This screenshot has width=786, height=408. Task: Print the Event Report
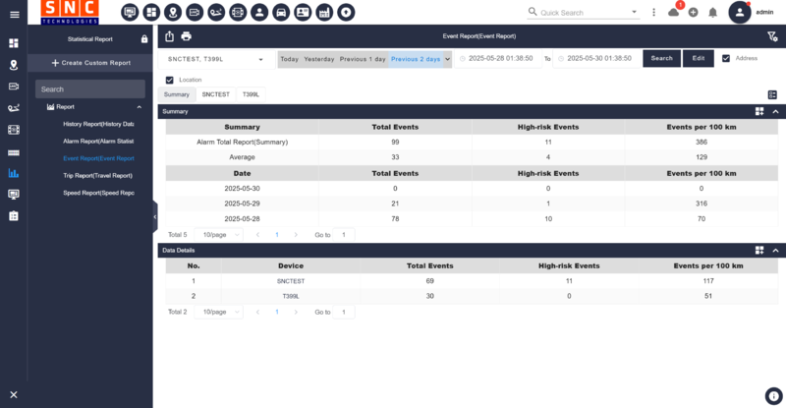click(187, 36)
